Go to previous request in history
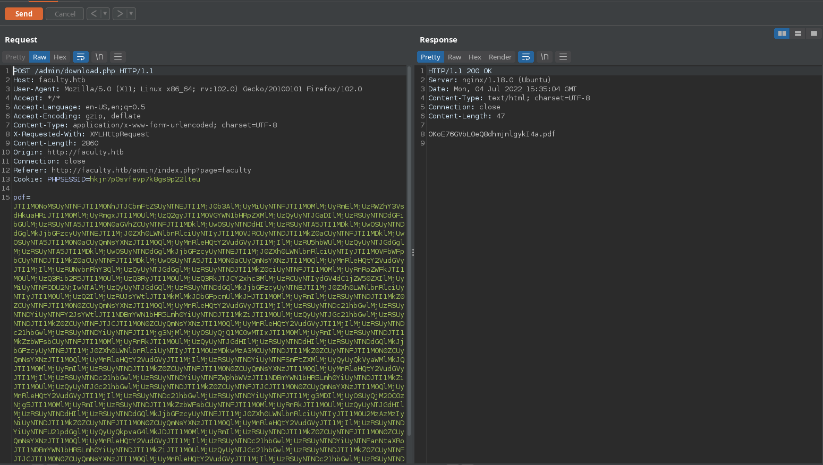 [x=94, y=14]
